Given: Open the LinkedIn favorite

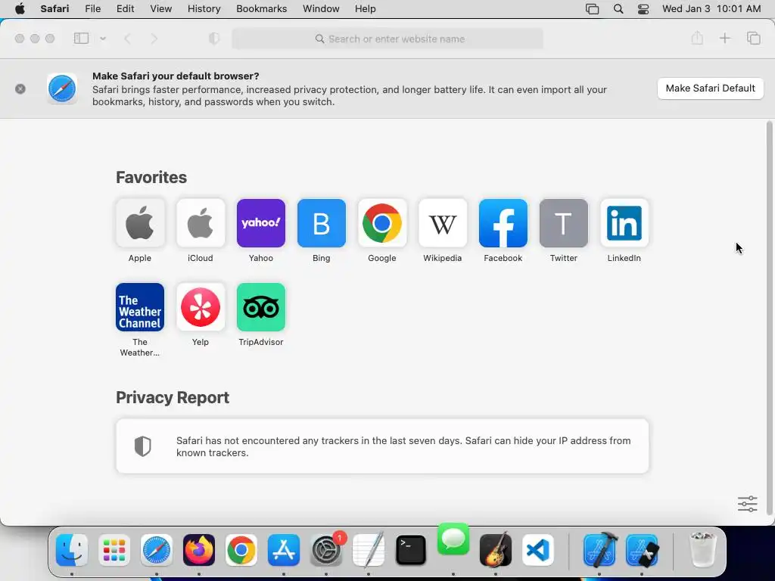Looking at the screenshot, I should 624,223.
